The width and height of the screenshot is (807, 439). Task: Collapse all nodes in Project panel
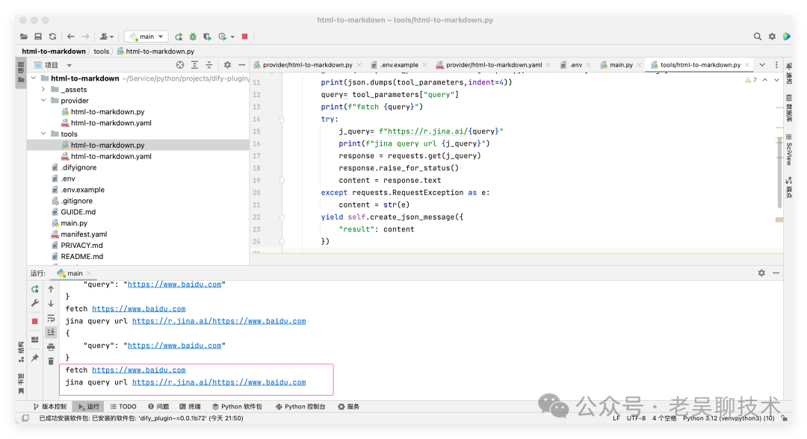point(209,65)
